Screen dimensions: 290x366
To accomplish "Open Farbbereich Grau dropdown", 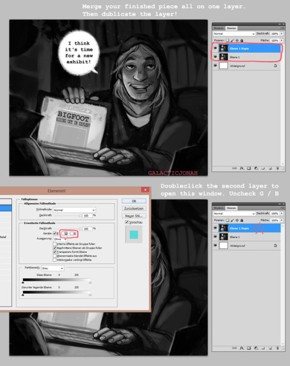I will [53, 268].
